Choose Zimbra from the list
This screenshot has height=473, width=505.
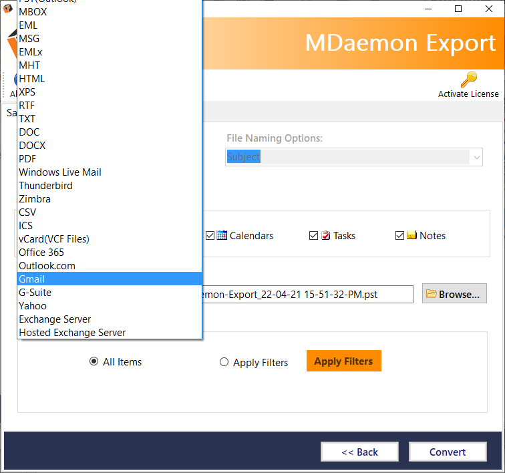(x=110, y=199)
